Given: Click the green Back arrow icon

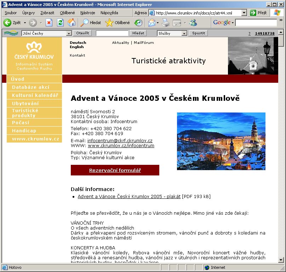Looking at the screenshot, I should point(7,23).
